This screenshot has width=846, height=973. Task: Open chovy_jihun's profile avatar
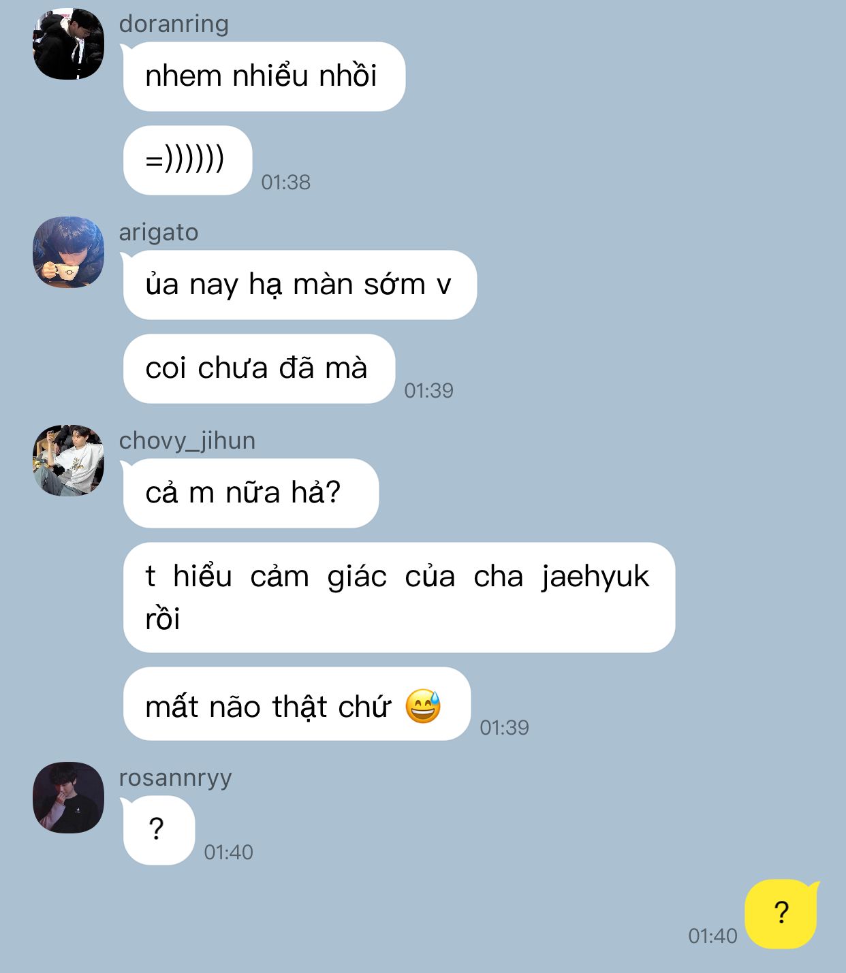pos(68,460)
